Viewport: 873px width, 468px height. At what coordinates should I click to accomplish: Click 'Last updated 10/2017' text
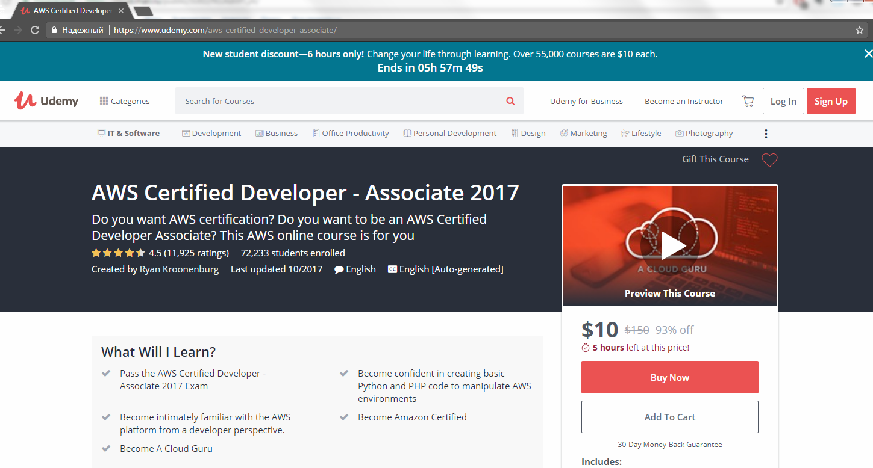tap(277, 269)
